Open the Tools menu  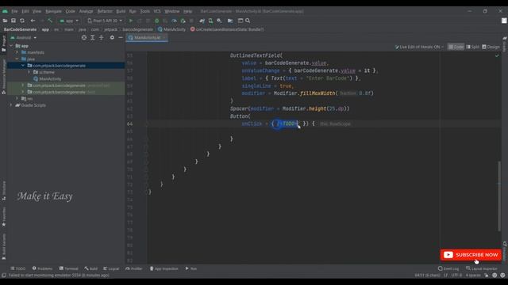tap(144, 11)
